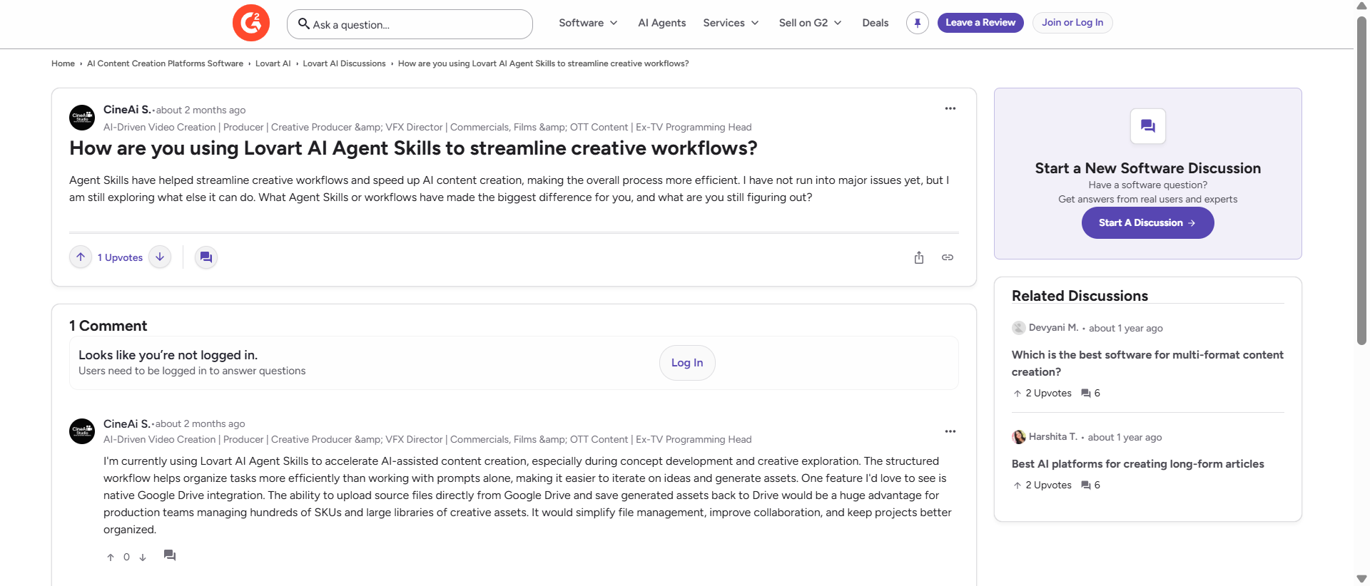Click the Log In button to answer

(687, 363)
